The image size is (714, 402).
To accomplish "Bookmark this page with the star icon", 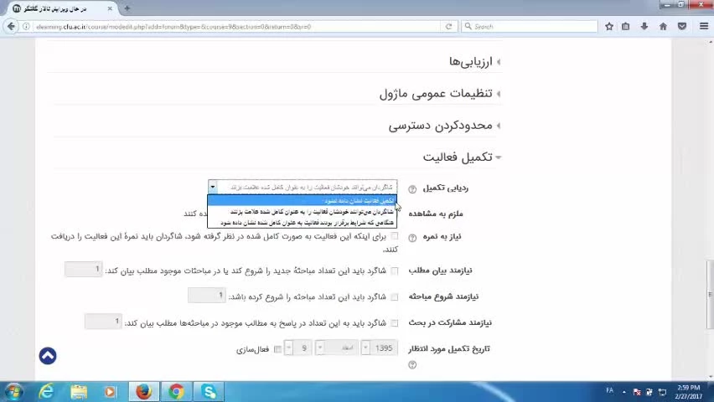I will (609, 27).
